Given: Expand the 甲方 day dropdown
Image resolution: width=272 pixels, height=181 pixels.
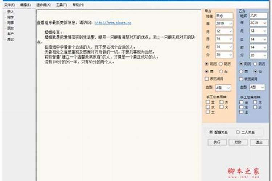Looking at the screenshot, I should point(231,39).
